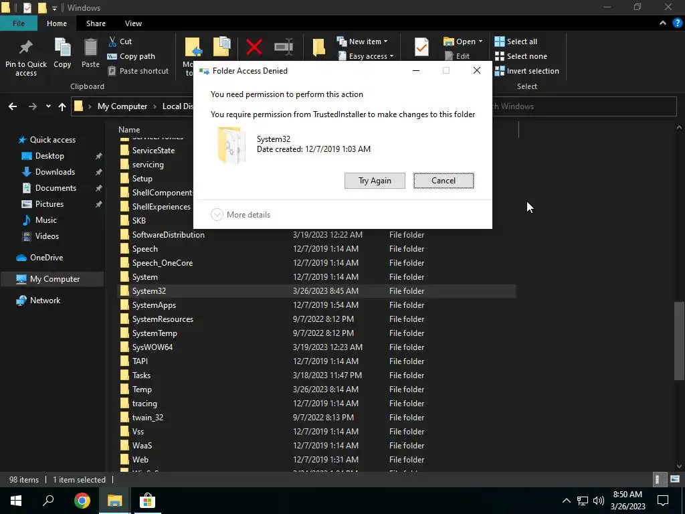
Task: Switch to the View ribbon tab
Action: (x=133, y=23)
